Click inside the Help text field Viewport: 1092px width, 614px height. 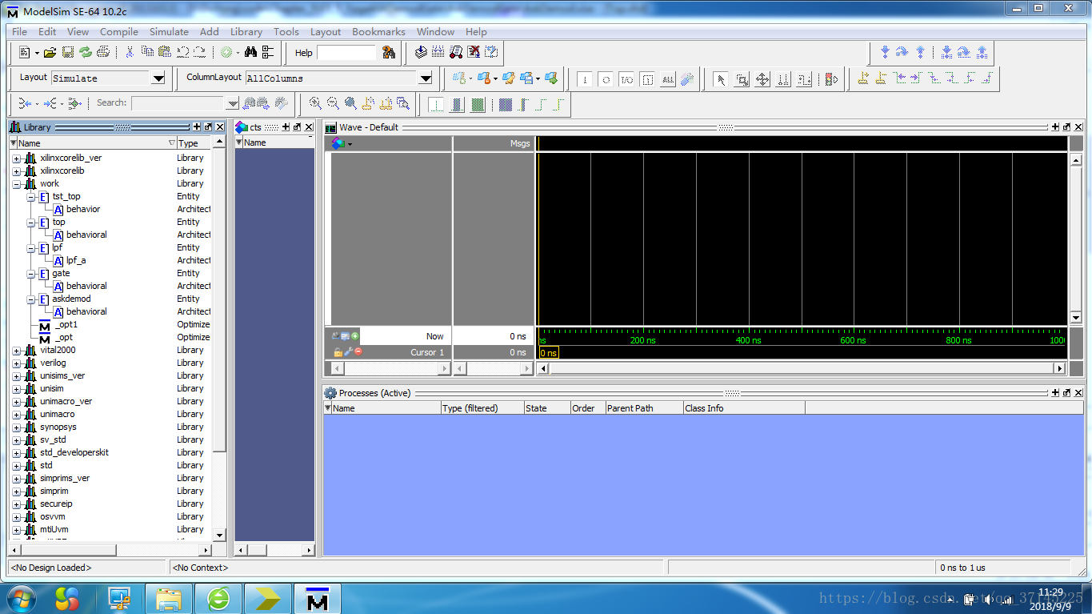coord(346,53)
